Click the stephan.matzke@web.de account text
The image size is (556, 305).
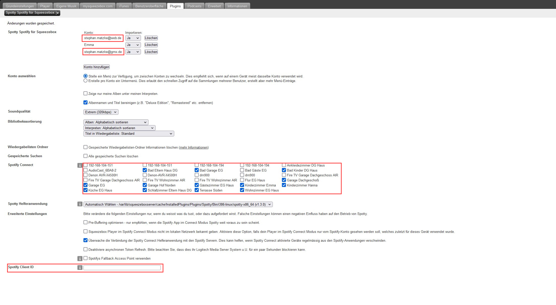click(x=103, y=38)
